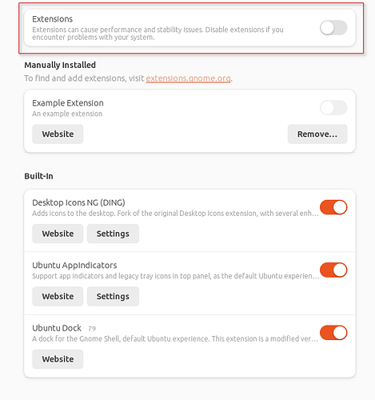The height and width of the screenshot is (400, 375).
Task: Open the extensions.gnome.org link
Action: (188, 78)
